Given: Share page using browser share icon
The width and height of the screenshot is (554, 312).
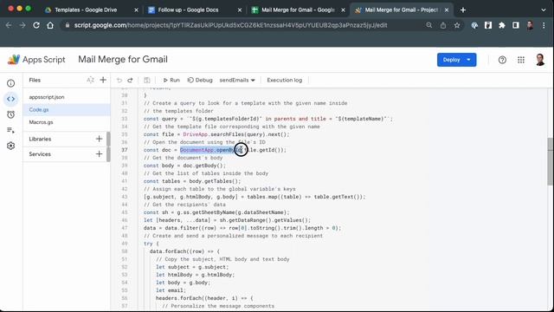Looking at the screenshot, I should (443, 25).
